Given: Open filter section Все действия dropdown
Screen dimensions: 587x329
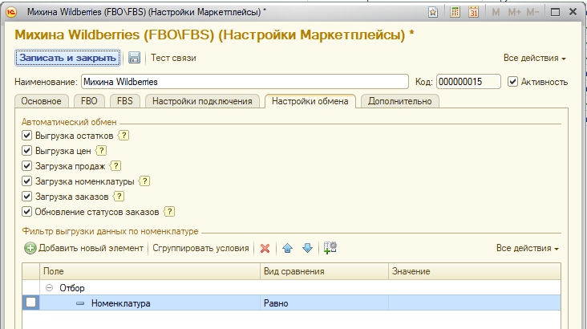Looking at the screenshot, I should tap(528, 248).
